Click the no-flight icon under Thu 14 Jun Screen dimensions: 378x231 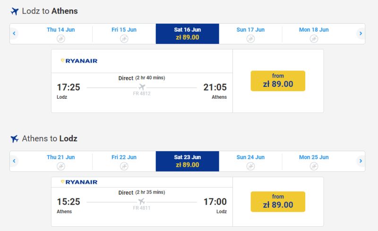point(61,39)
